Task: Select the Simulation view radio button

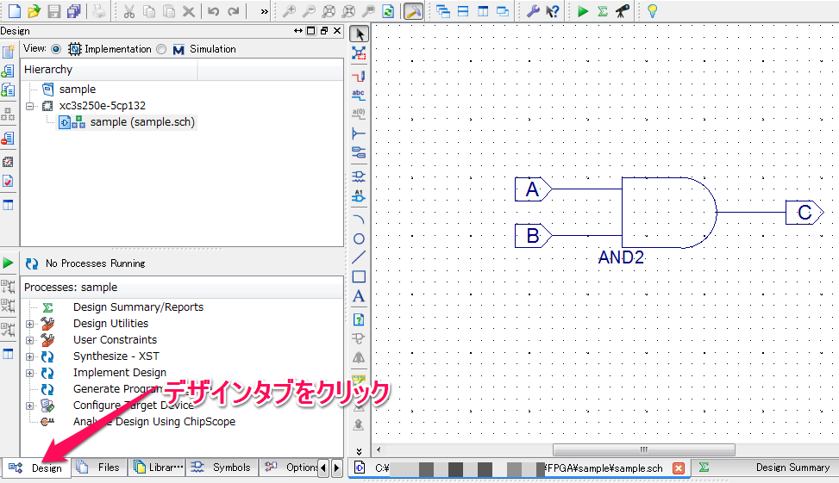Action: 161,49
